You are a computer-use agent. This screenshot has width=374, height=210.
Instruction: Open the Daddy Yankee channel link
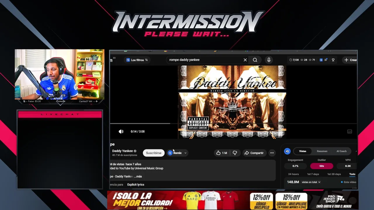(122, 151)
